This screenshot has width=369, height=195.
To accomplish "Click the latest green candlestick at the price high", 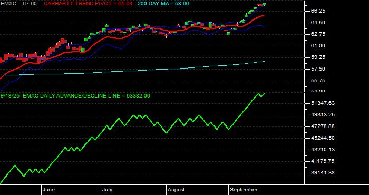I will coord(264,4).
